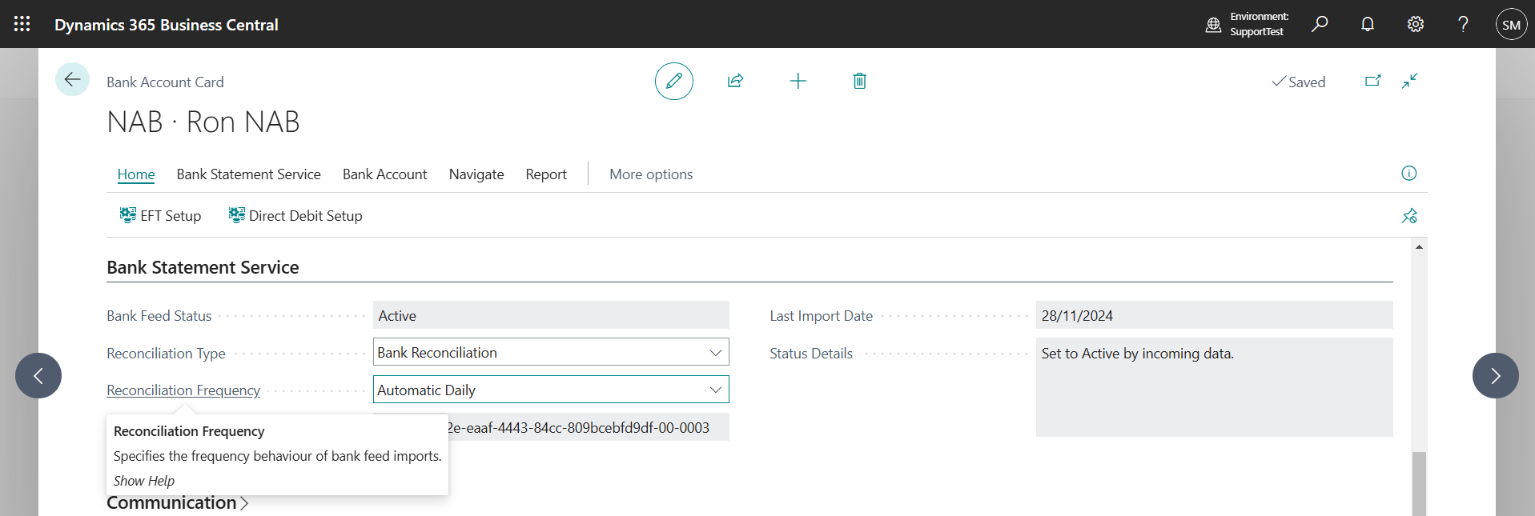This screenshot has height=516, width=1535.
Task: Click the Status Details text box
Action: pos(1215,387)
